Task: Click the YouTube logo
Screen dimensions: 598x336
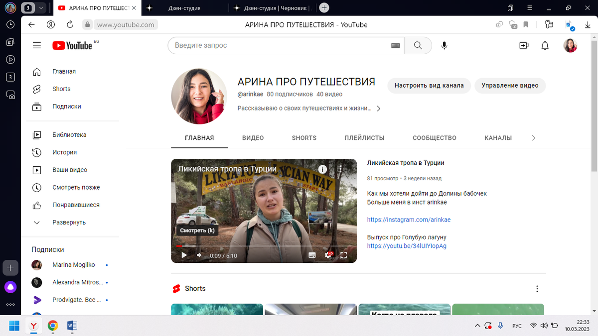Action: (x=72, y=45)
